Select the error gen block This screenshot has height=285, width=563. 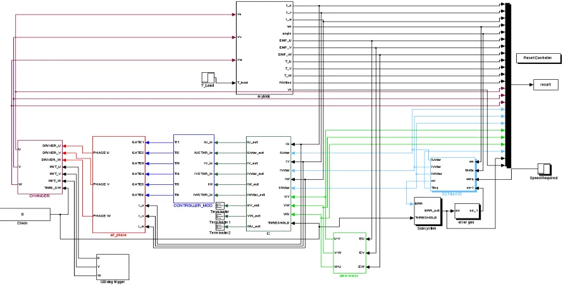467,212
